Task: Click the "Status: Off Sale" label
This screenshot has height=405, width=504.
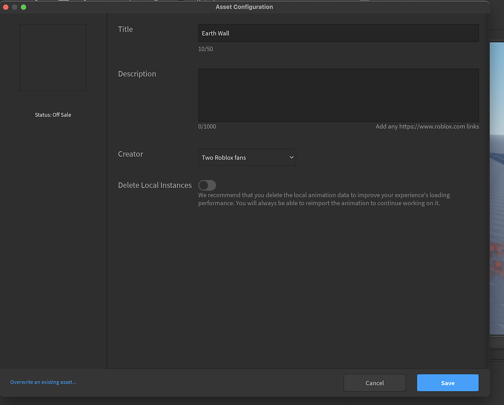Action: pyautogui.click(x=52, y=114)
